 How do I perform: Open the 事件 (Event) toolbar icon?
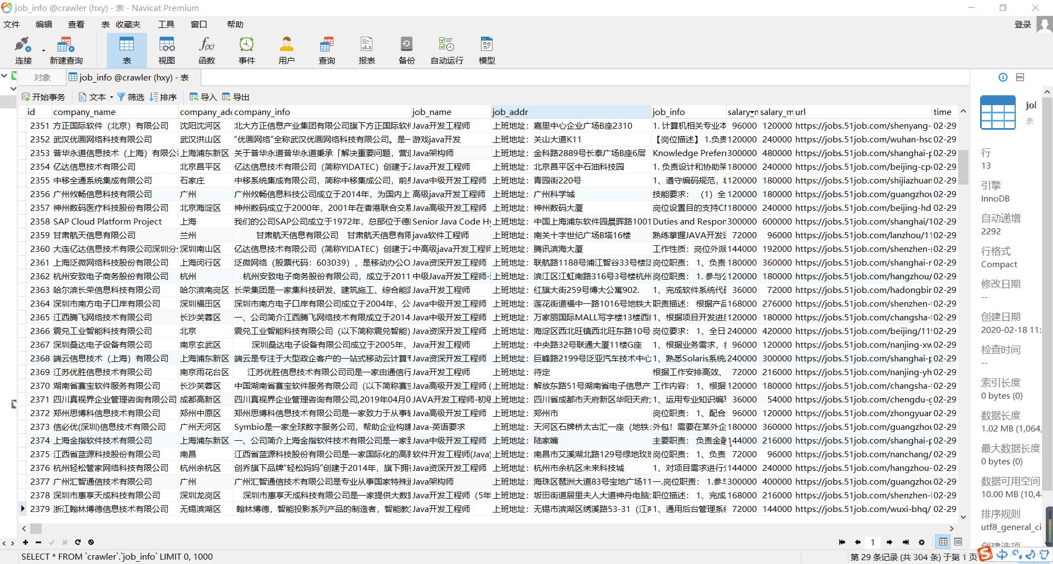247,50
